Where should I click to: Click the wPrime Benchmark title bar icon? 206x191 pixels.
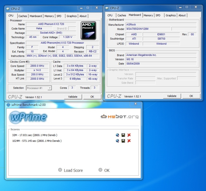8,105
